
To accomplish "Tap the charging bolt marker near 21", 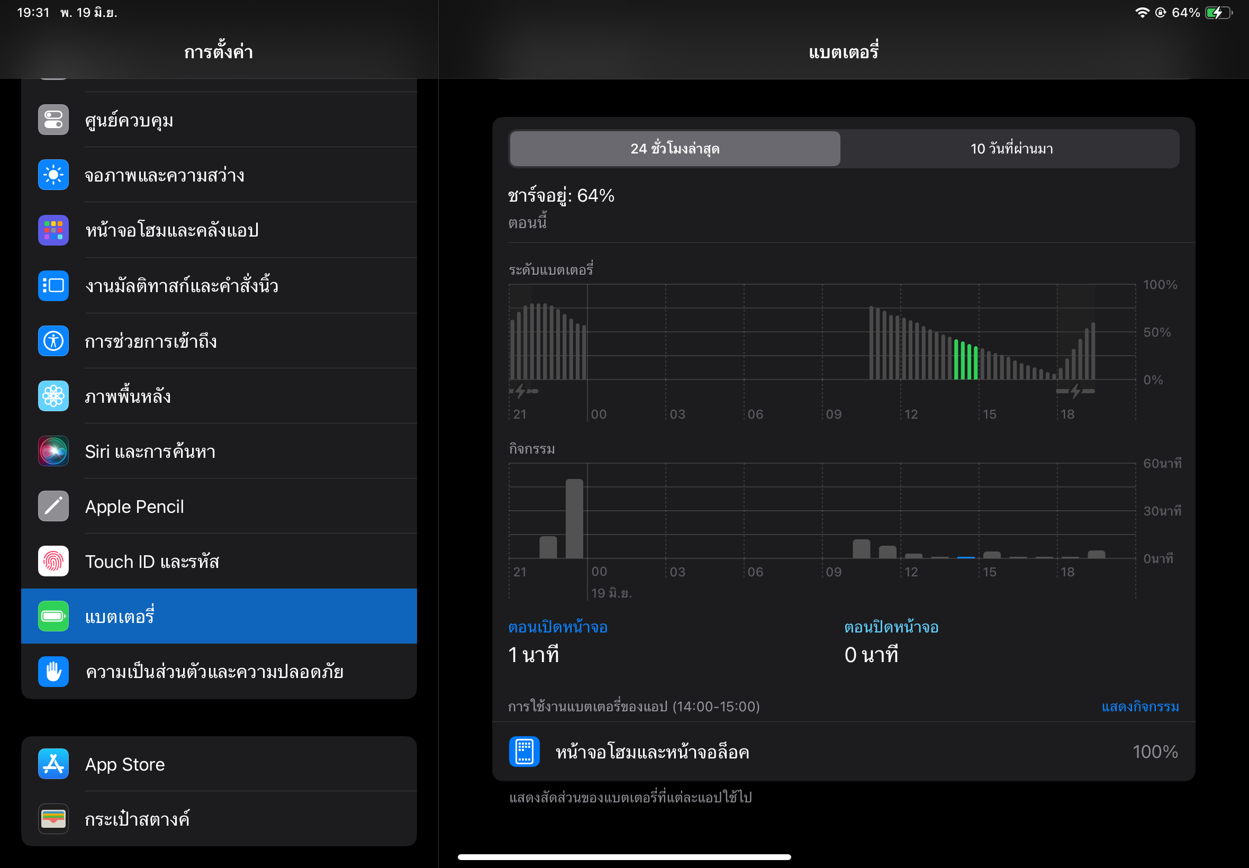I will (x=523, y=391).
